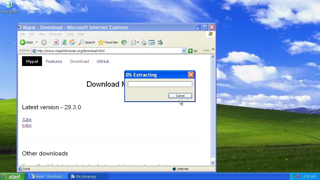The image size is (320, 180).
Task: Open the View menu
Action: click(x=41, y=34)
